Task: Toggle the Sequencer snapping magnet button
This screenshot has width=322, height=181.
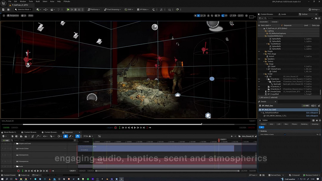Action: (78, 136)
